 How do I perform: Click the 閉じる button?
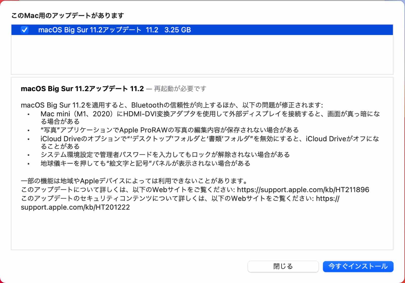[x=283, y=266]
